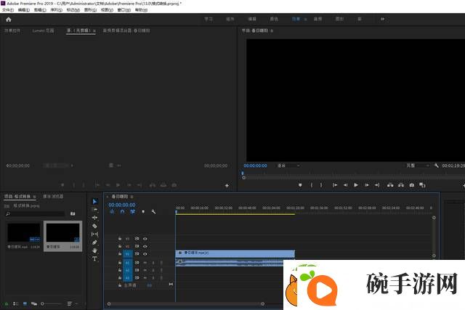
Task: Click the Lift button in program monitor
Action: tap(390, 185)
